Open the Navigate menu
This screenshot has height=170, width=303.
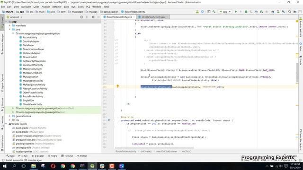(x=26, y=7)
